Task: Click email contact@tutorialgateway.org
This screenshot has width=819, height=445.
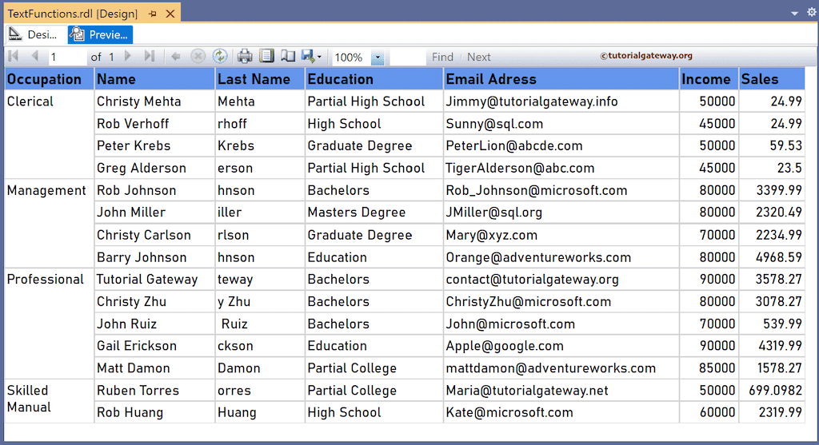Action: tap(532, 279)
